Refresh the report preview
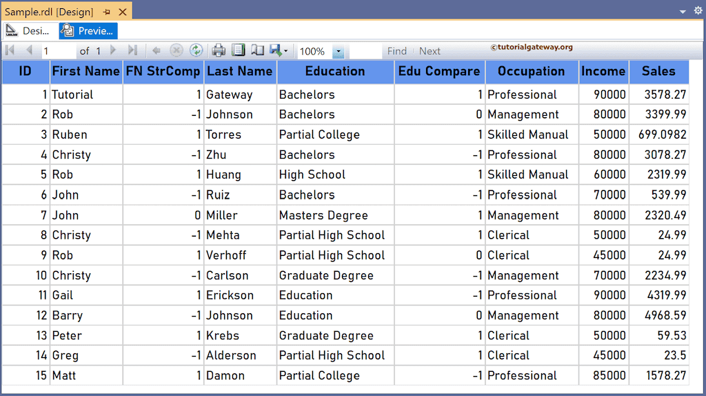The height and width of the screenshot is (396, 706). (x=196, y=50)
